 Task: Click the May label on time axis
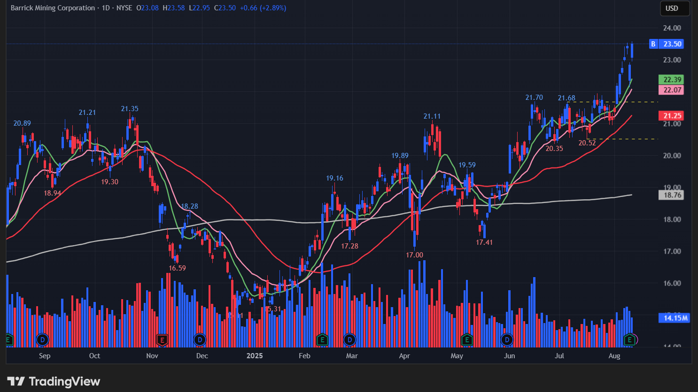[x=457, y=356]
